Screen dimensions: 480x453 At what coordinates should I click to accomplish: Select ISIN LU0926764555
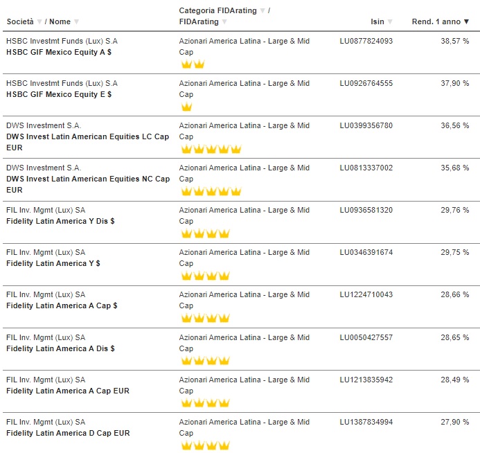point(366,83)
